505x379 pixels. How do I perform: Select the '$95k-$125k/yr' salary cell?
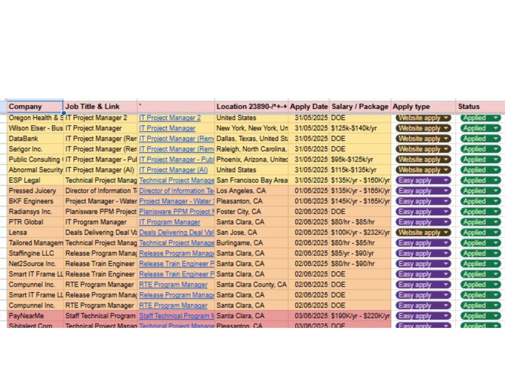(x=360, y=160)
